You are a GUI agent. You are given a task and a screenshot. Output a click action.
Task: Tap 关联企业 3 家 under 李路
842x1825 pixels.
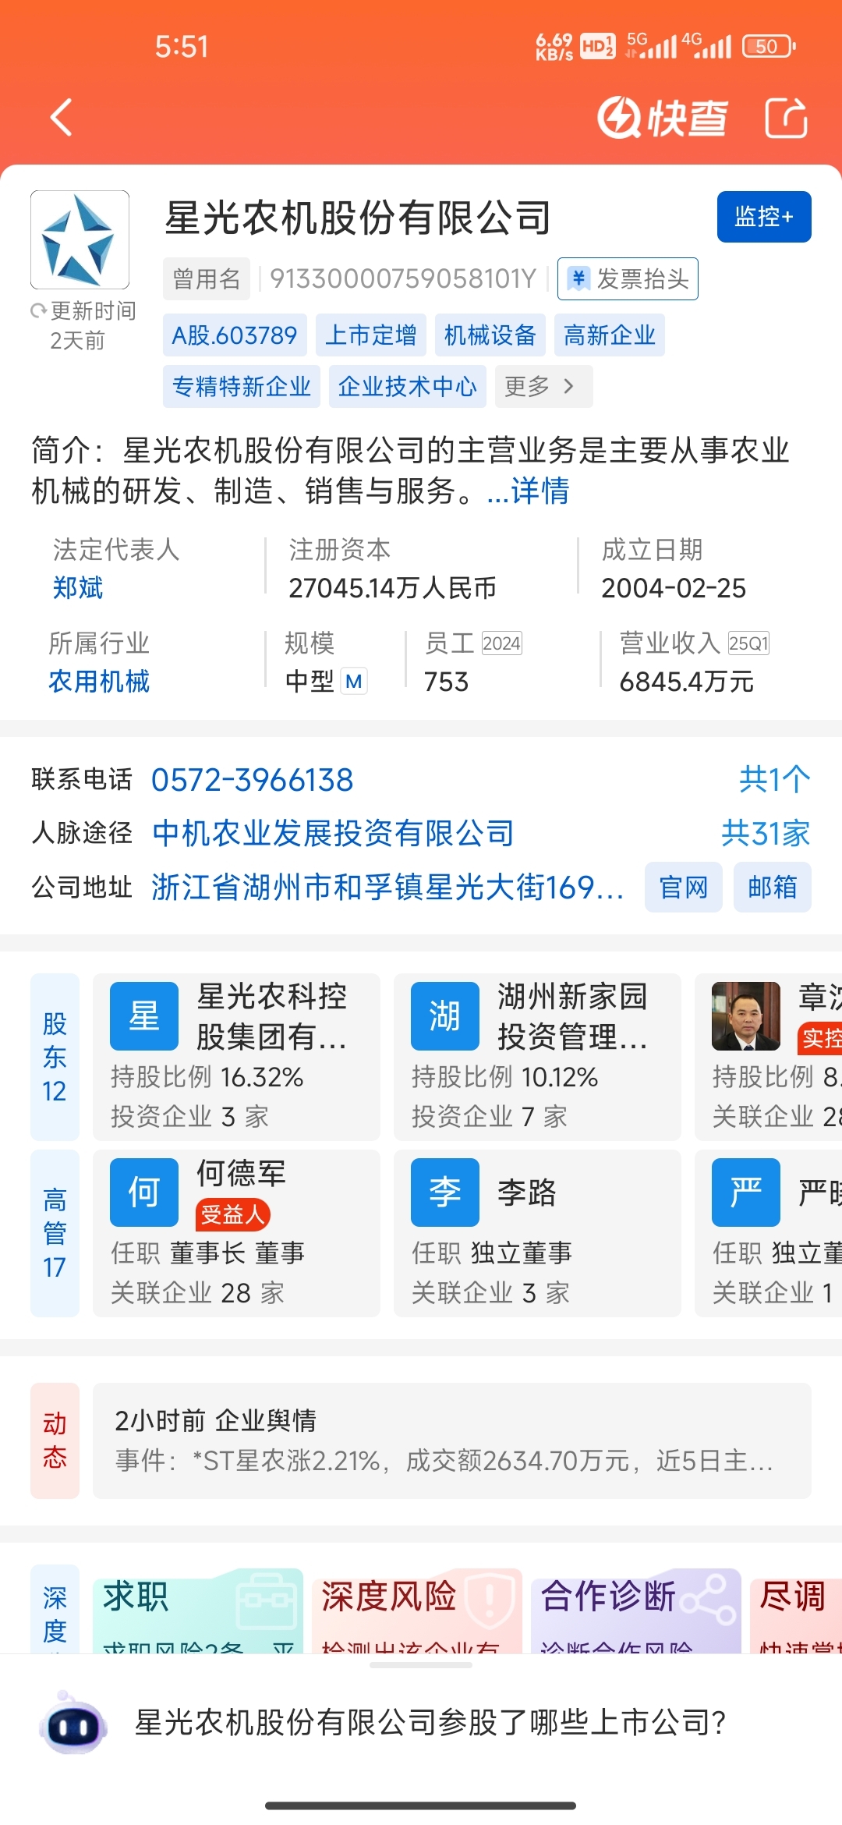(490, 1293)
